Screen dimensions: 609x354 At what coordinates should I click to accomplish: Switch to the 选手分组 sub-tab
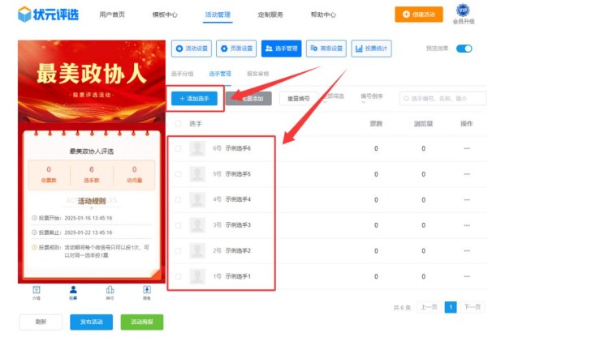[x=184, y=74]
